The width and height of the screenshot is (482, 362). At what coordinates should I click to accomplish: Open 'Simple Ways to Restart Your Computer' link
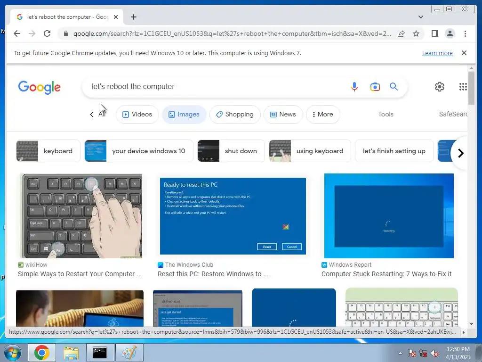80,274
